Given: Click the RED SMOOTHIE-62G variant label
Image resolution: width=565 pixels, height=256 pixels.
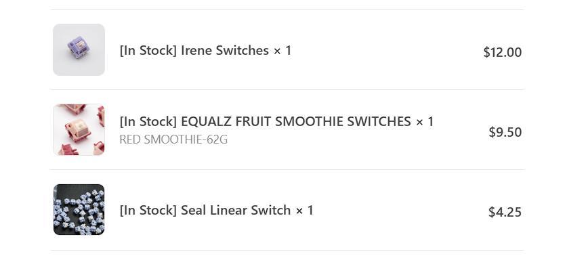Looking at the screenshot, I should click(x=173, y=140).
